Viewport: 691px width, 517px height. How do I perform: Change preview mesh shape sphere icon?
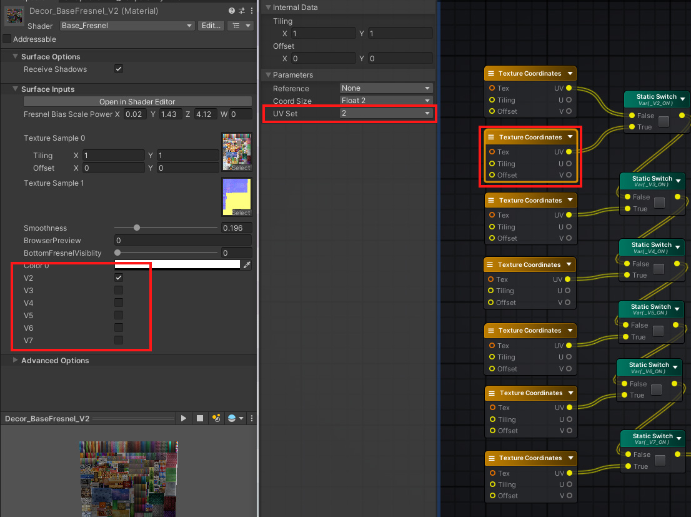tap(232, 418)
